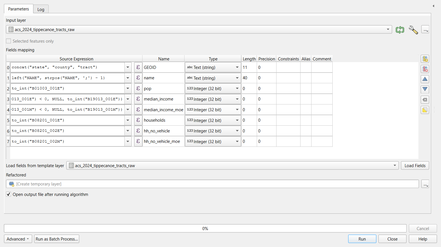Click the 0% progress bar
The height and width of the screenshot is (247, 441).
click(x=205, y=228)
